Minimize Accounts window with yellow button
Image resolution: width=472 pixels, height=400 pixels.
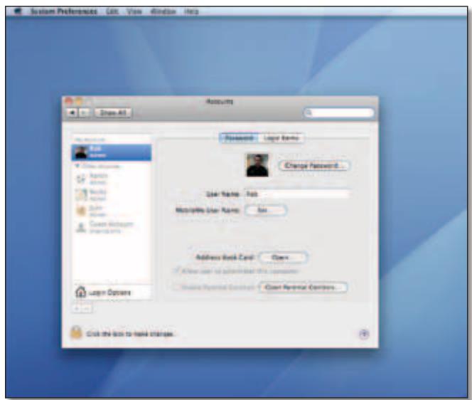coord(79,101)
